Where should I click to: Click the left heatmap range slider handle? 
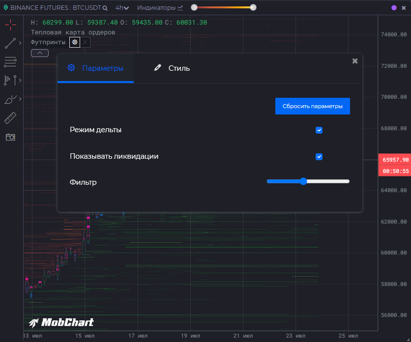194,7
